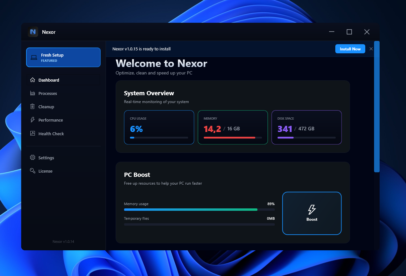Click 'Free up resources to help your PC run faster'
406x276 pixels.
163,183
